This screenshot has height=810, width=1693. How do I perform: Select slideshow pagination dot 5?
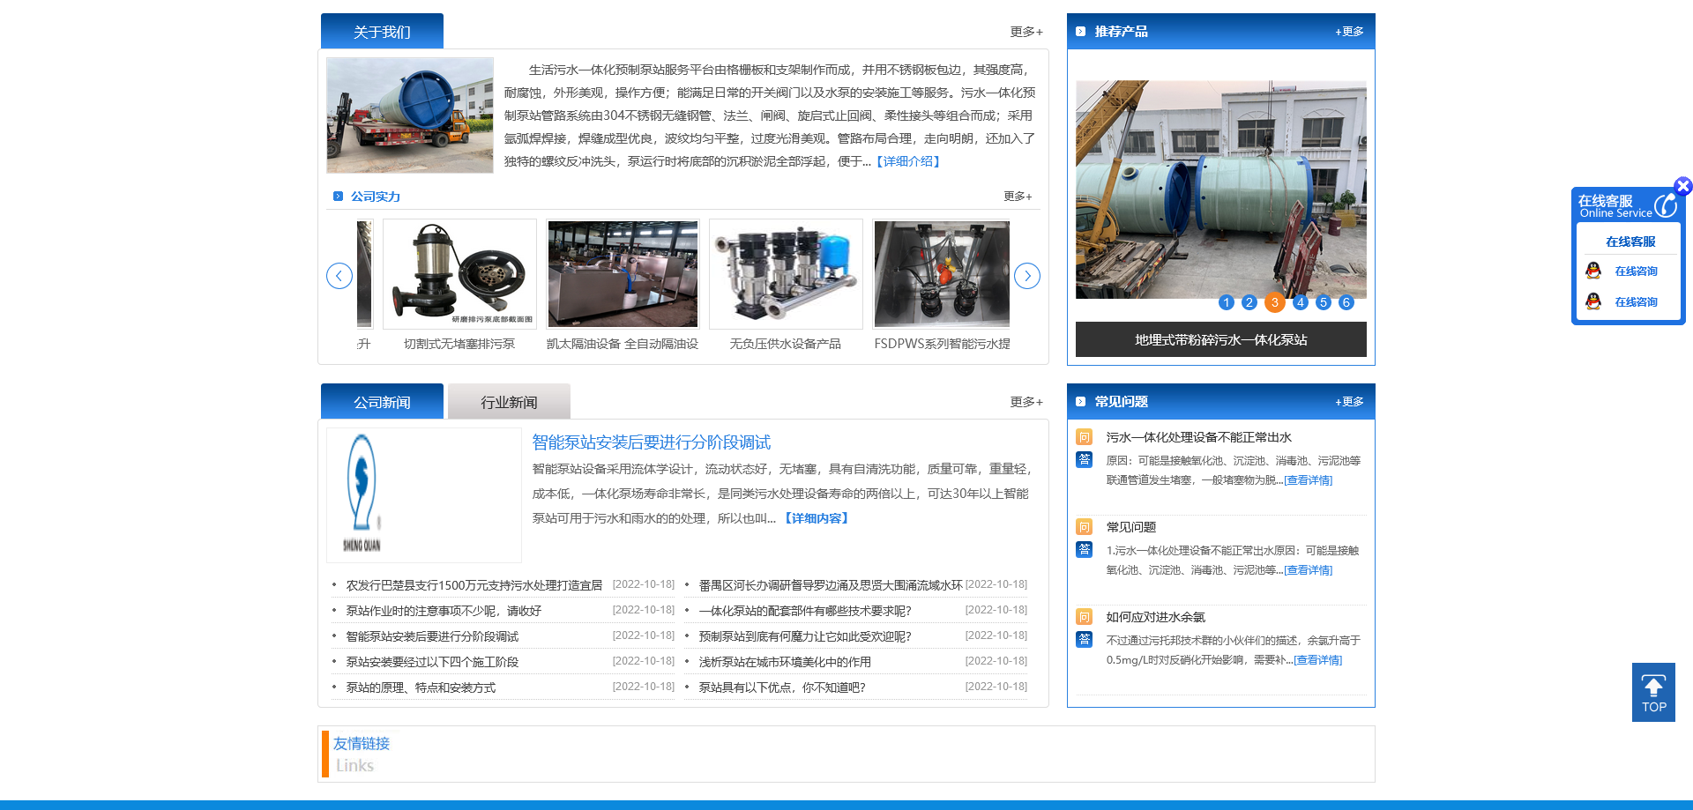[1323, 302]
